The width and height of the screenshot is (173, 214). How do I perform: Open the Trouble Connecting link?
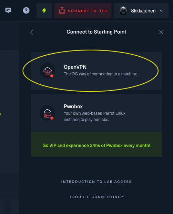coord(96,197)
